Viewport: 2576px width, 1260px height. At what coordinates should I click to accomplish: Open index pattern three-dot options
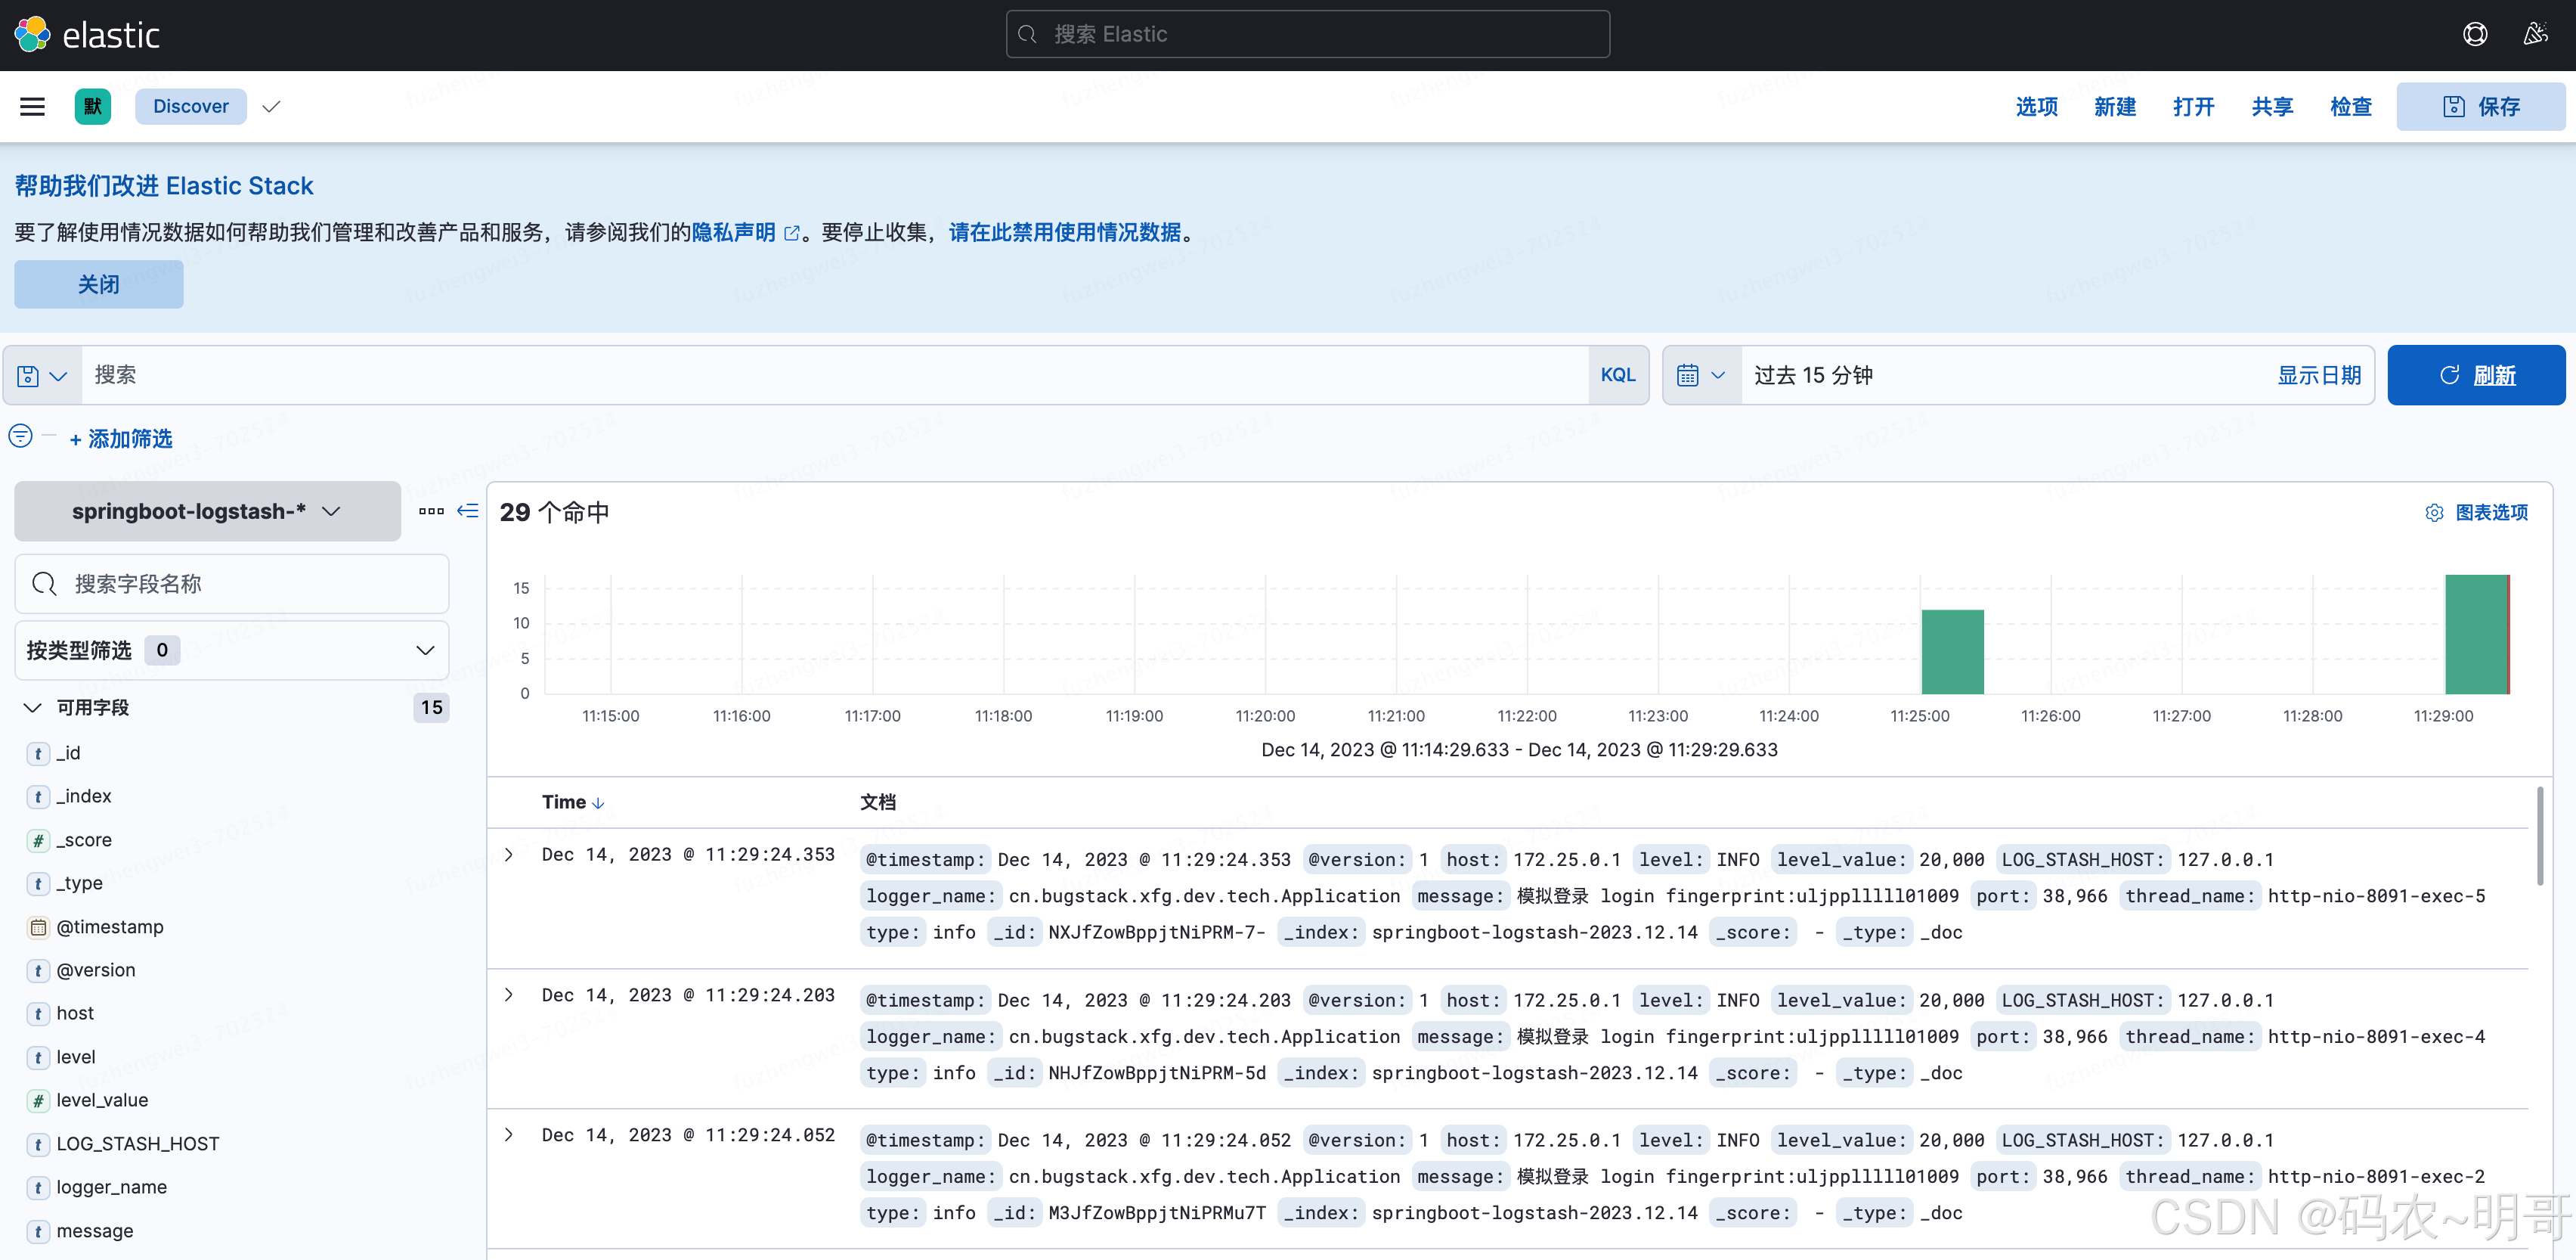pyautogui.click(x=431, y=511)
